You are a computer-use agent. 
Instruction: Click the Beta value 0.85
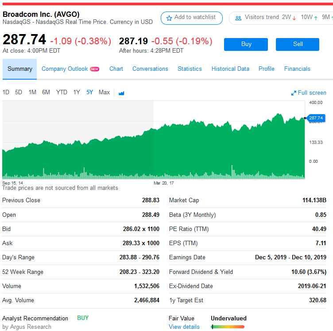coord(321,215)
